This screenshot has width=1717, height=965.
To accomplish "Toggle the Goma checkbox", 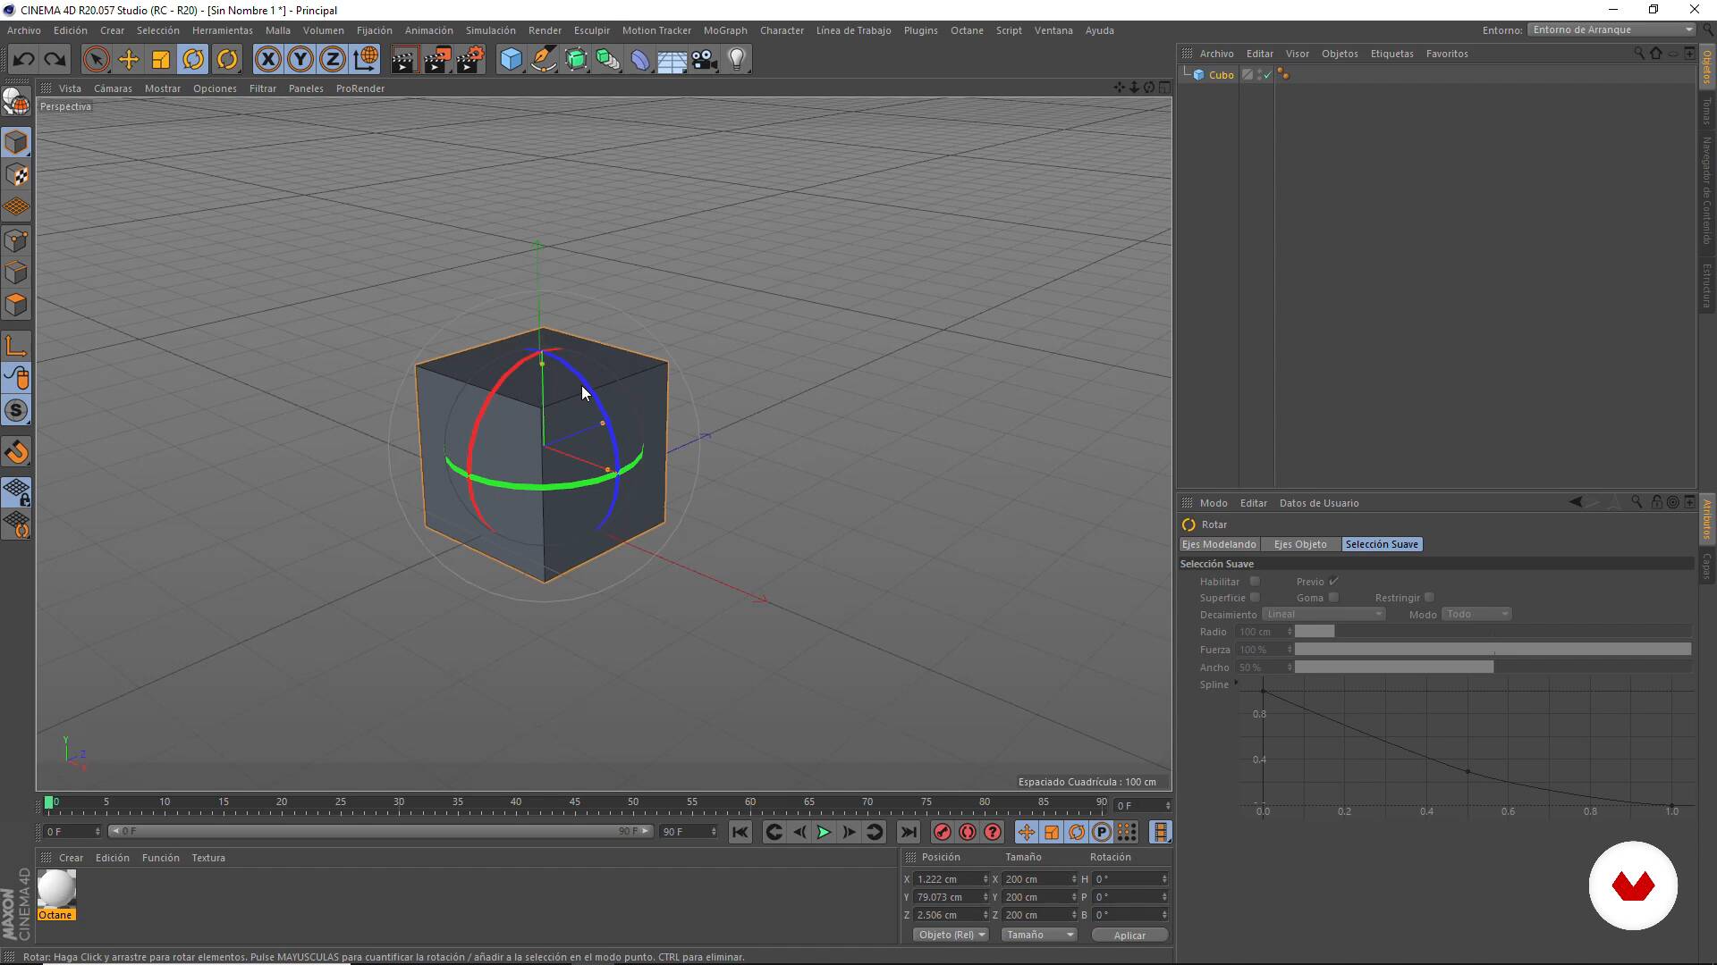I will tap(1333, 598).
